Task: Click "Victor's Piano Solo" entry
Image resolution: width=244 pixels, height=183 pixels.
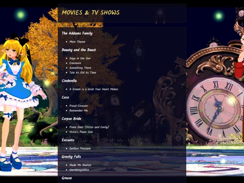Action: (x=81, y=132)
